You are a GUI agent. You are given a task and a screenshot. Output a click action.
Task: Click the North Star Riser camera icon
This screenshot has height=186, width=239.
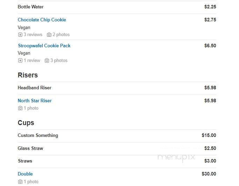20,108
